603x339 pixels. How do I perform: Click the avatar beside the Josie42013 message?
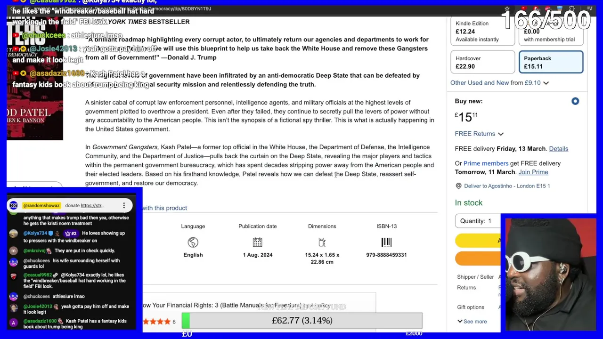coord(13,308)
